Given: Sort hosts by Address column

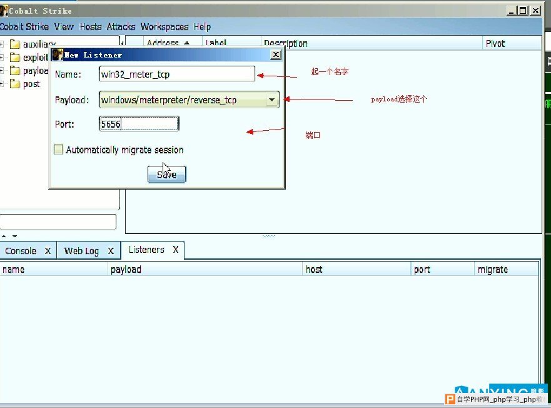Looking at the screenshot, I should [x=173, y=43].
